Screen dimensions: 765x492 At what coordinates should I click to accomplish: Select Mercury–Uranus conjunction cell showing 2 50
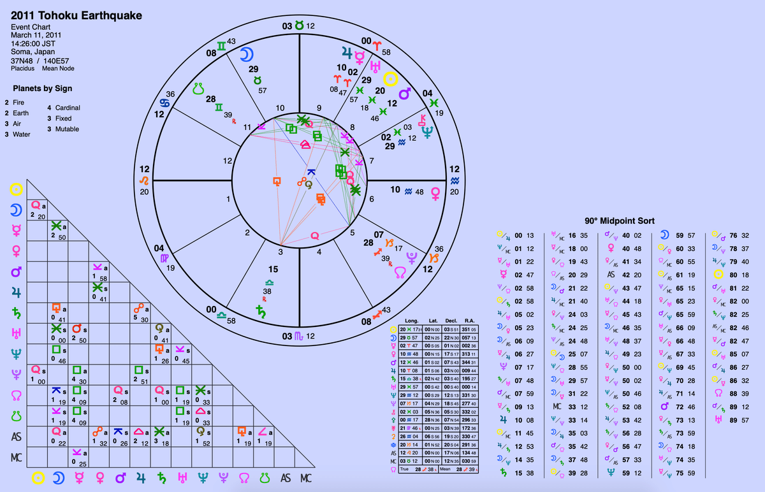click(x=78, y=333)
